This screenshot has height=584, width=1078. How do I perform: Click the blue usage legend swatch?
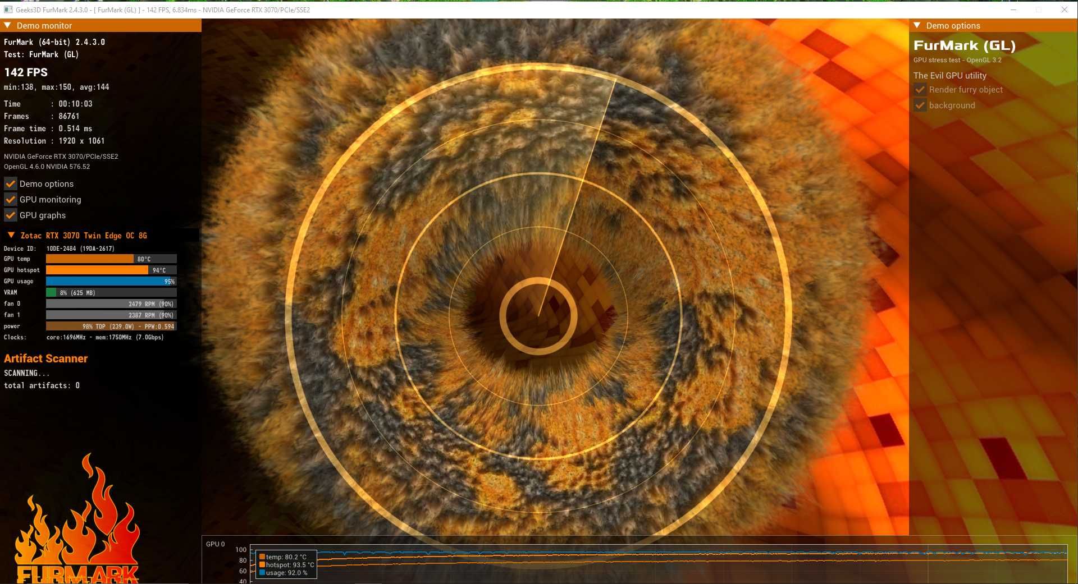coord(262,573)
